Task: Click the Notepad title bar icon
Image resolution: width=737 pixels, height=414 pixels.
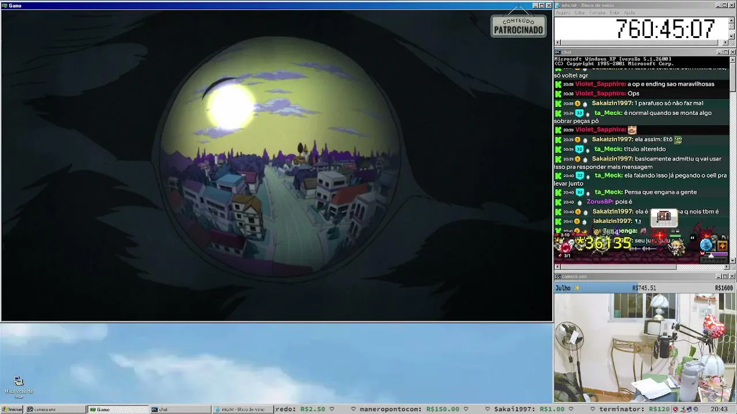Action: [x=557, y=6]
